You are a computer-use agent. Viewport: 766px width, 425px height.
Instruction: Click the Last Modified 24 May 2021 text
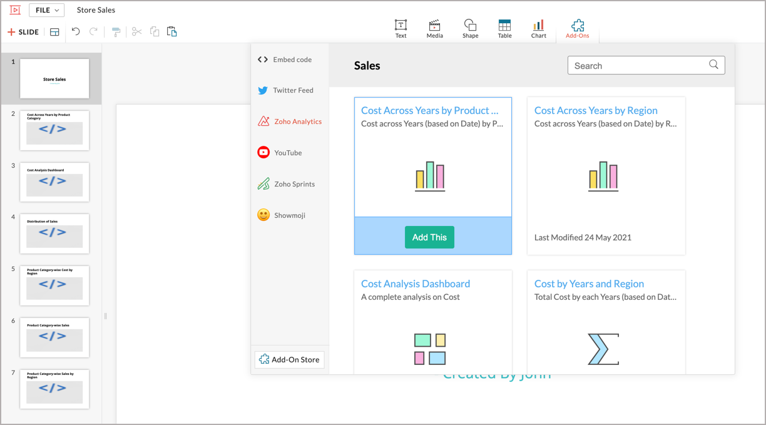583,237
